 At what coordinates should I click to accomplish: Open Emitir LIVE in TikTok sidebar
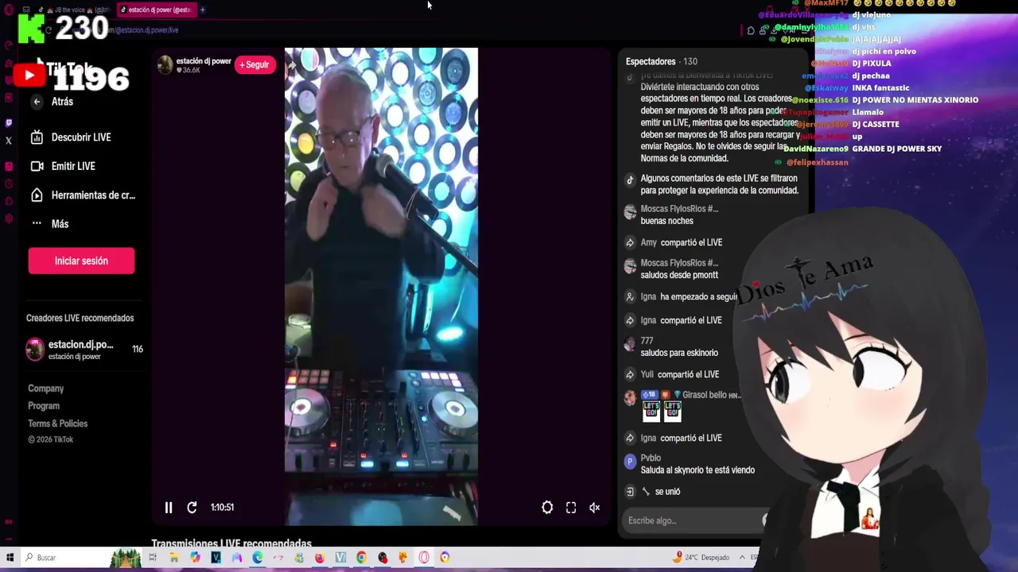(62, 166)
